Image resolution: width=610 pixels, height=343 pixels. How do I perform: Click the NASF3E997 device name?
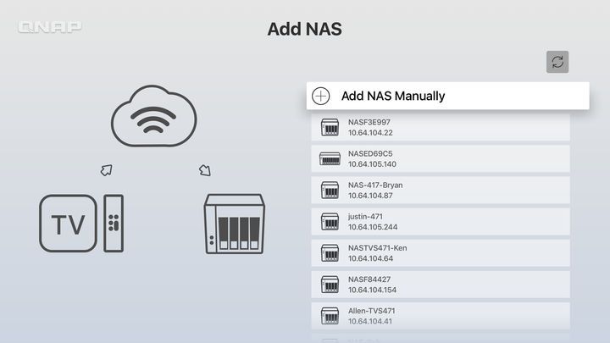click(369, 122)
